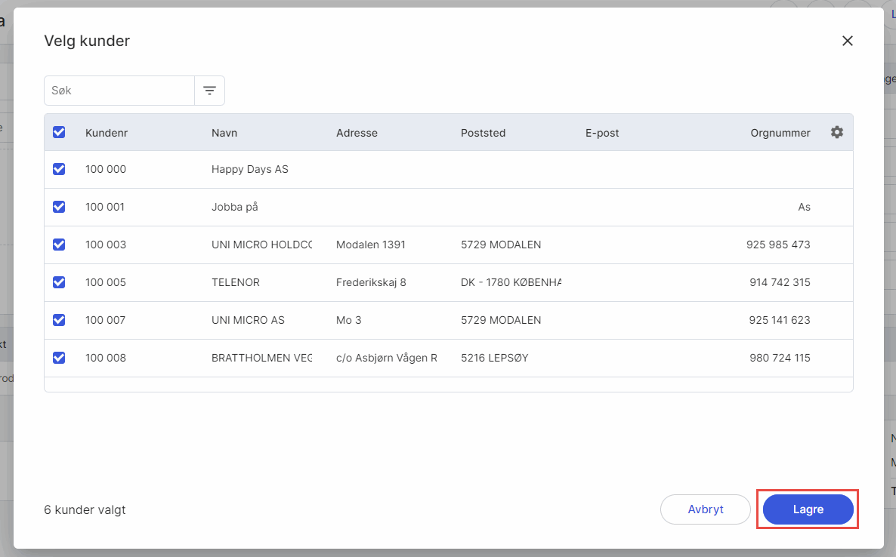Sort by Orgnummer column header

coord(780,133)
